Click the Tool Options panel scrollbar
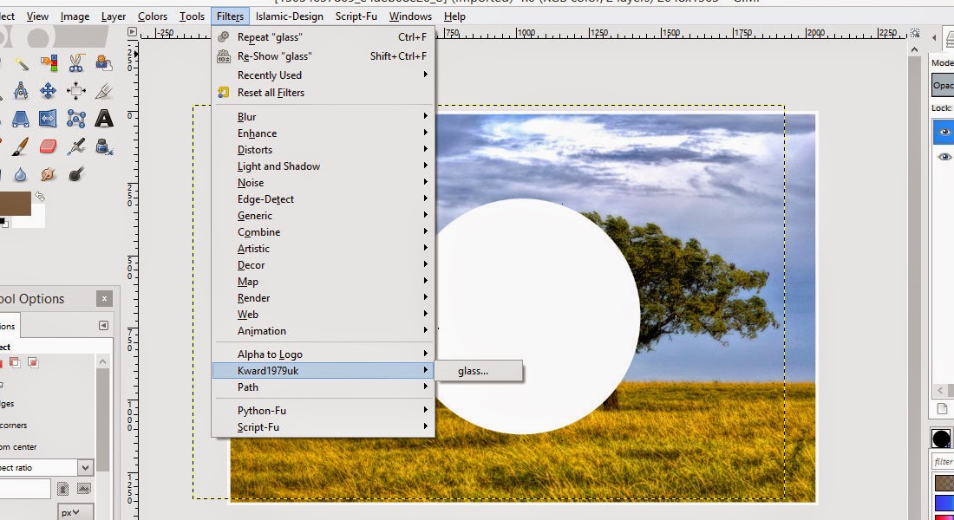Screen dimensions: 954x520 point(103,419)
